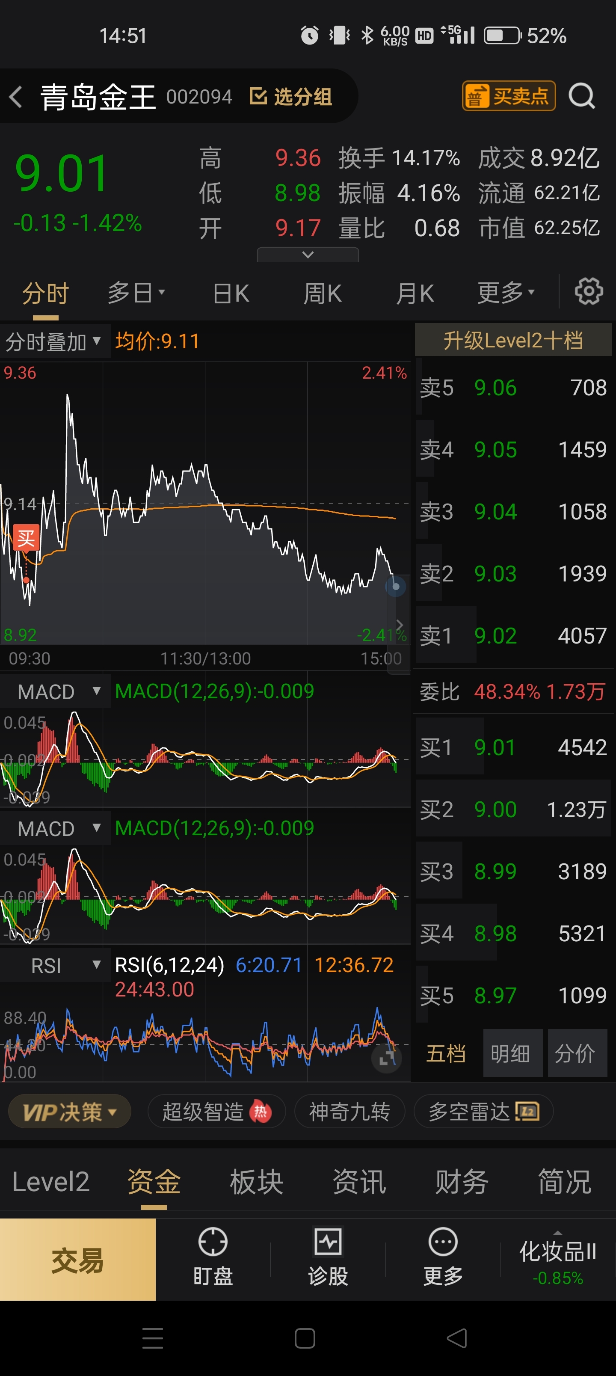Screen dimensions: 616x1376
Task: Switch to 周K weekly candlestick tab
Action: point(322,293)
